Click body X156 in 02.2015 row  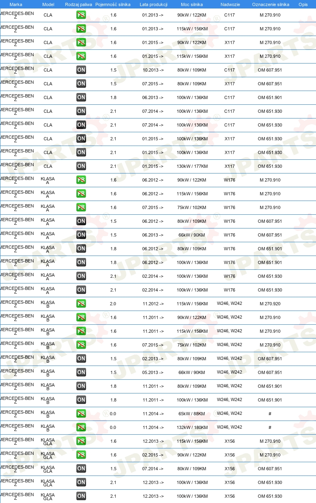230,455
